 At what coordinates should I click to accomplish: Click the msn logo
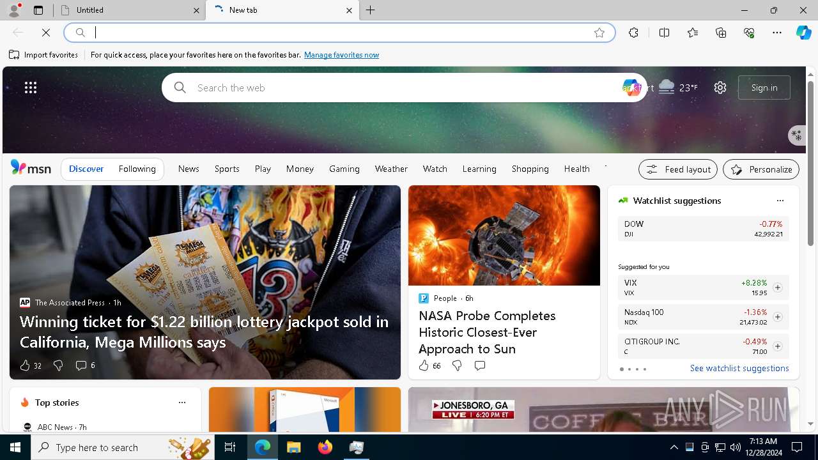tap(31, 168)
